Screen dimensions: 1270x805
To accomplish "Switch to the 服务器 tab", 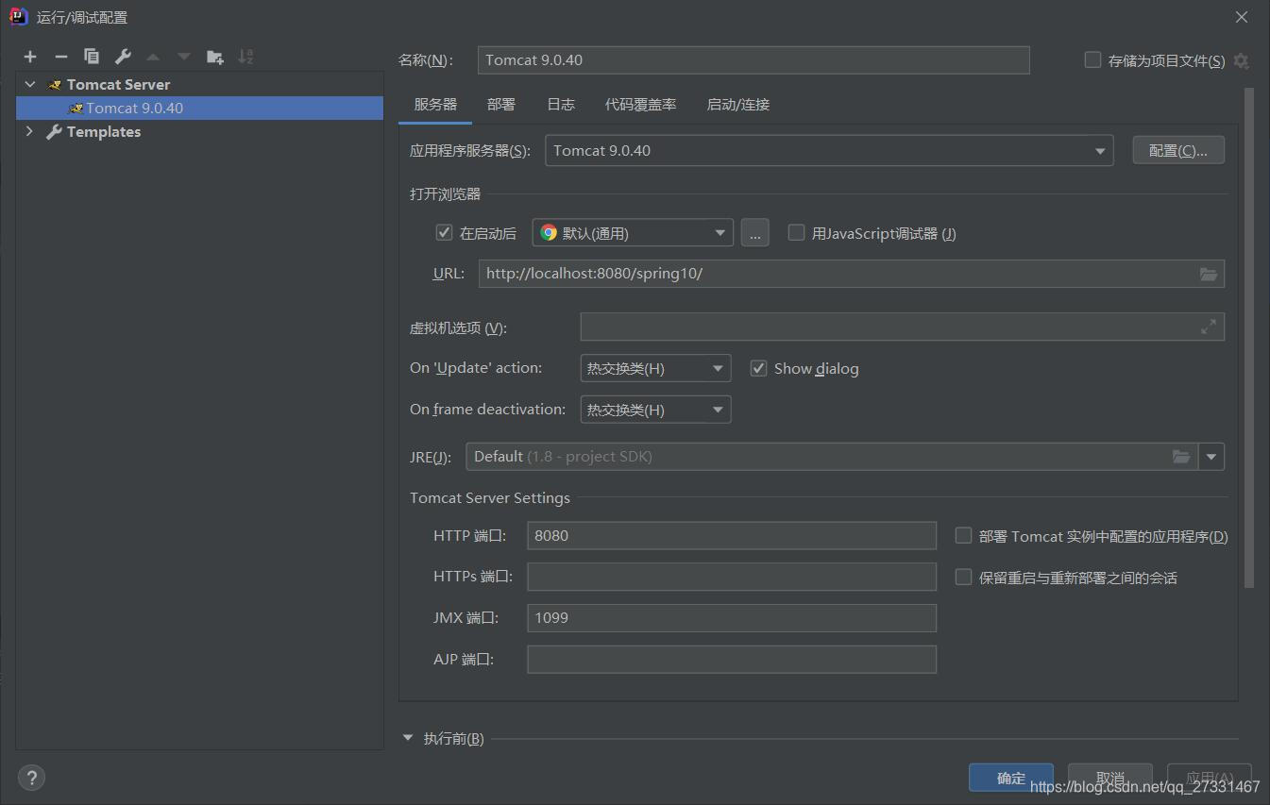I will coord(435,105).
